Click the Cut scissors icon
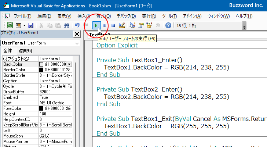Viewport: 267px width, 147px height. 41,26
